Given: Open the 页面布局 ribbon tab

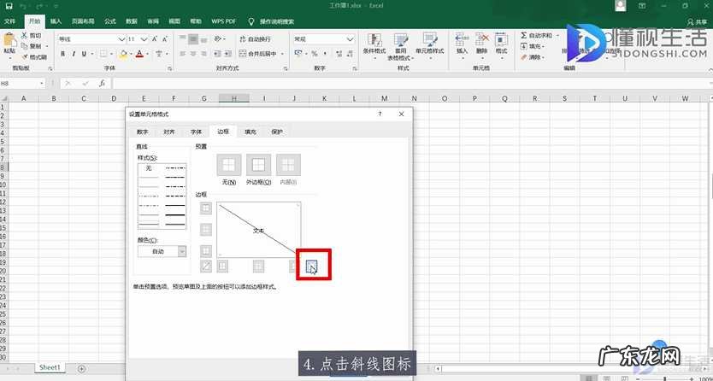Looking at the screenshot, I should [83, 21].
